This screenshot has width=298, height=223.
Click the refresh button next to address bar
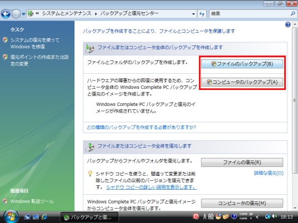(202, 14)
